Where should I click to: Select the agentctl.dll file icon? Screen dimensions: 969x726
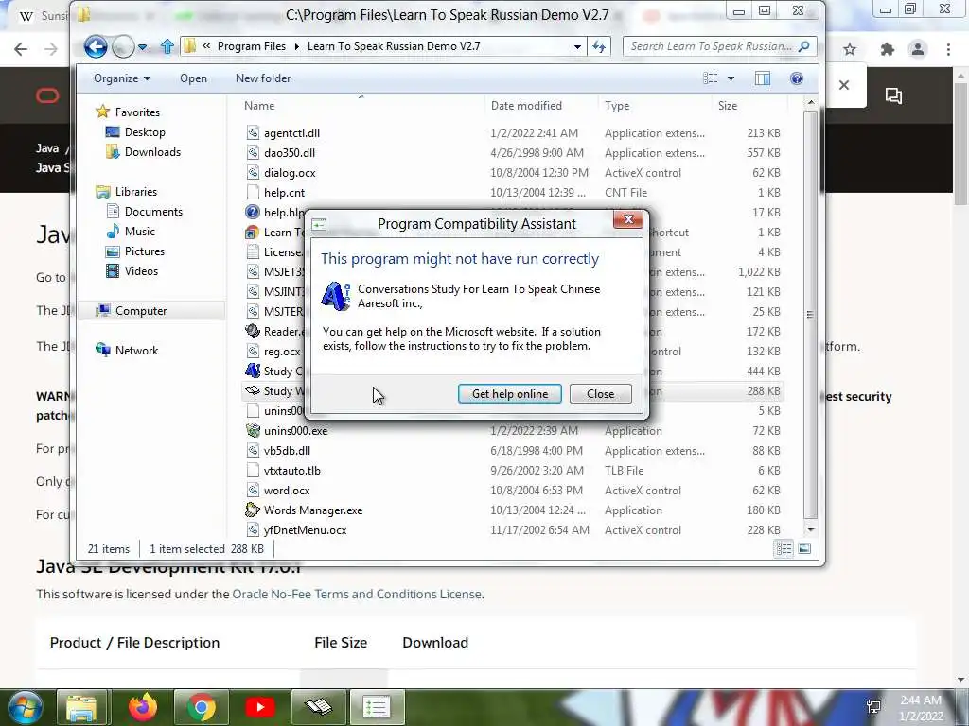tap(253, 132)
